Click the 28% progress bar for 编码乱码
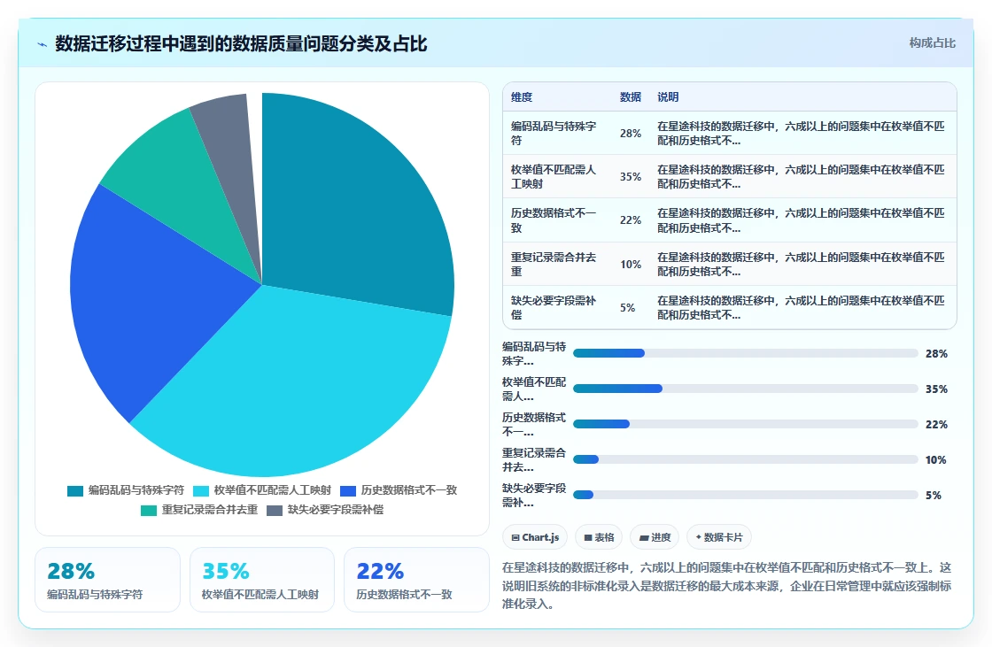Image resolution: width=992 pixels, height=647 pixels. pos(745,353)
